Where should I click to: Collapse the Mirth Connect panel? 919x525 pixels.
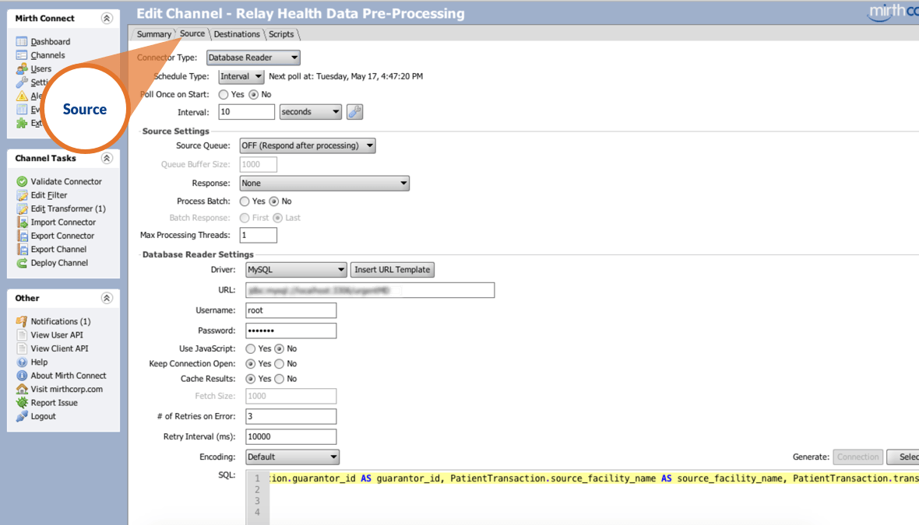(x=107, y=18)
